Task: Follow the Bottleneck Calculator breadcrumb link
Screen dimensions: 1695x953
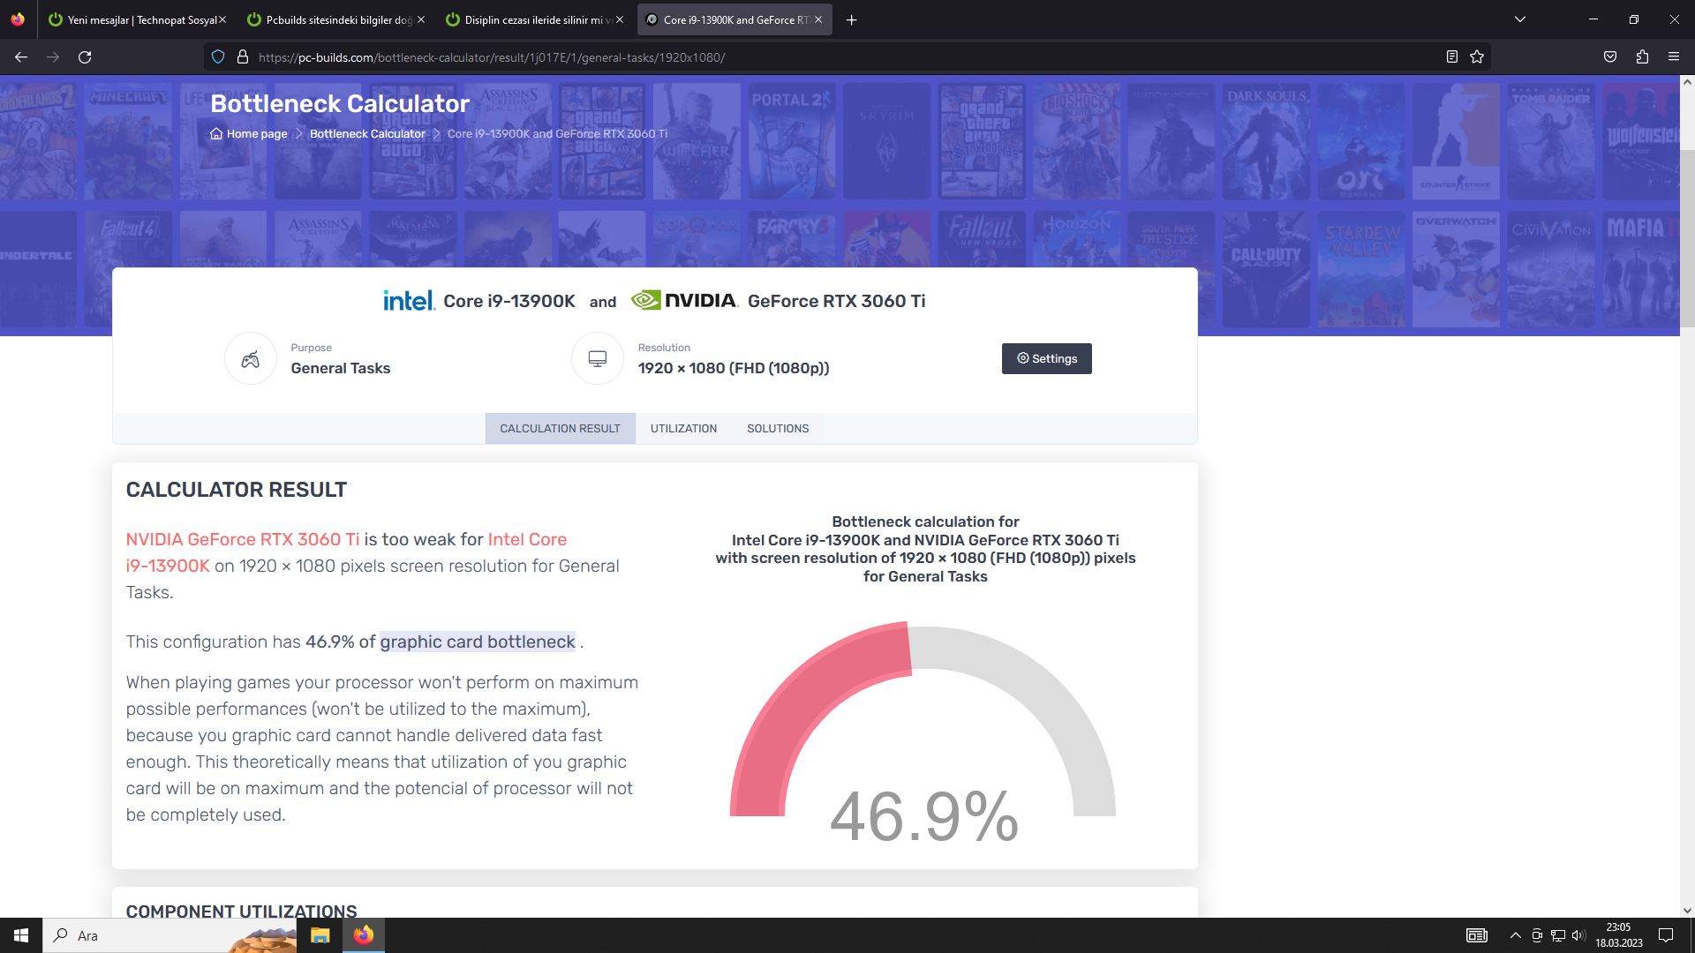Action: (367, 134)
